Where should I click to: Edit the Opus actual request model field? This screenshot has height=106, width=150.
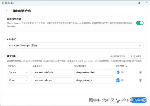(x=95, y=80)
